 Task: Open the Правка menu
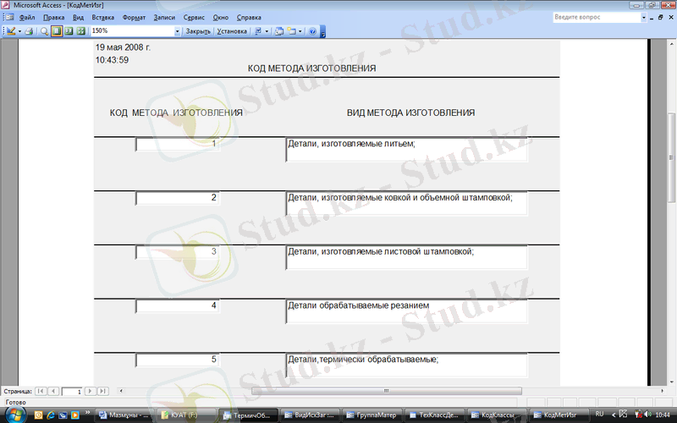[x=53, y=18]
